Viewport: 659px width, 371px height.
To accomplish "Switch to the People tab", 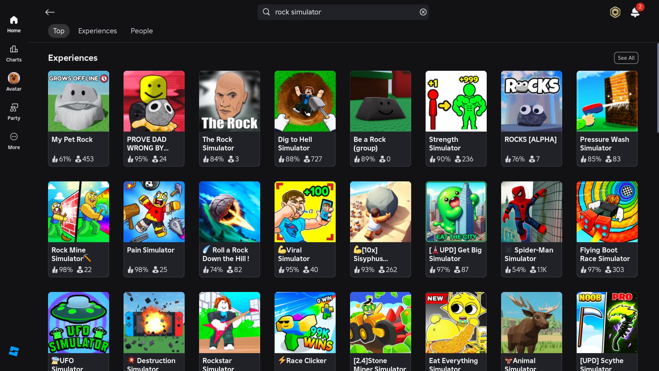I will pyautogui.click(x=141, y=31).
